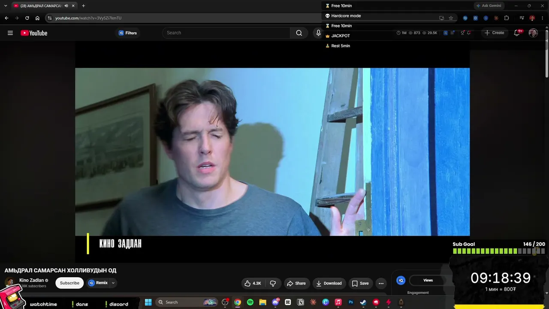Open the Create menu
The height and width of the screenshot is (309, 549).
(x=494, y=33)
